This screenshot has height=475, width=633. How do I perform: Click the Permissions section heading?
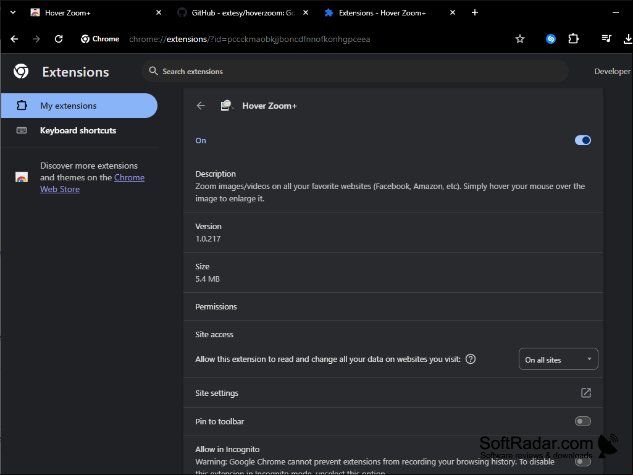(x=216, y=306)
